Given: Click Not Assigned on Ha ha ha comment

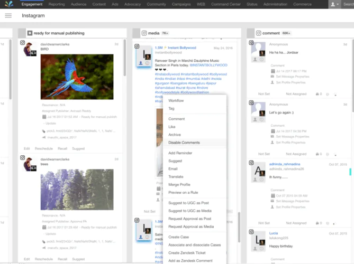Looking at the screenshot, I should (296, 93).
